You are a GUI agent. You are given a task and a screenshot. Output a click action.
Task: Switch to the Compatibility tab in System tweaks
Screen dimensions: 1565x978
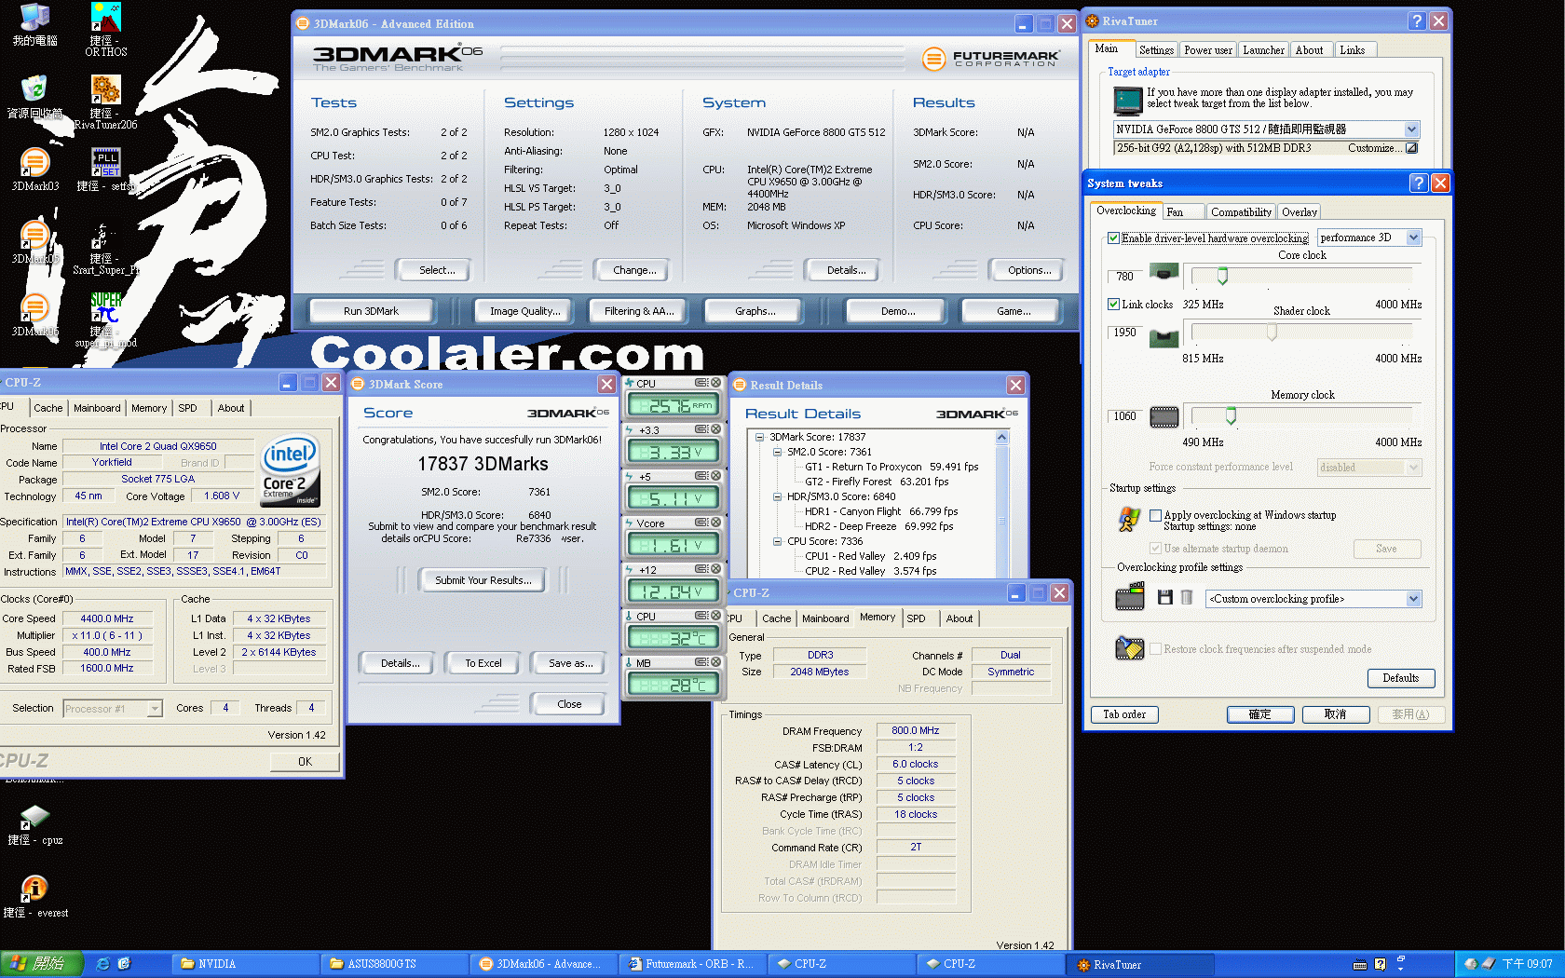coord(1241,212)
